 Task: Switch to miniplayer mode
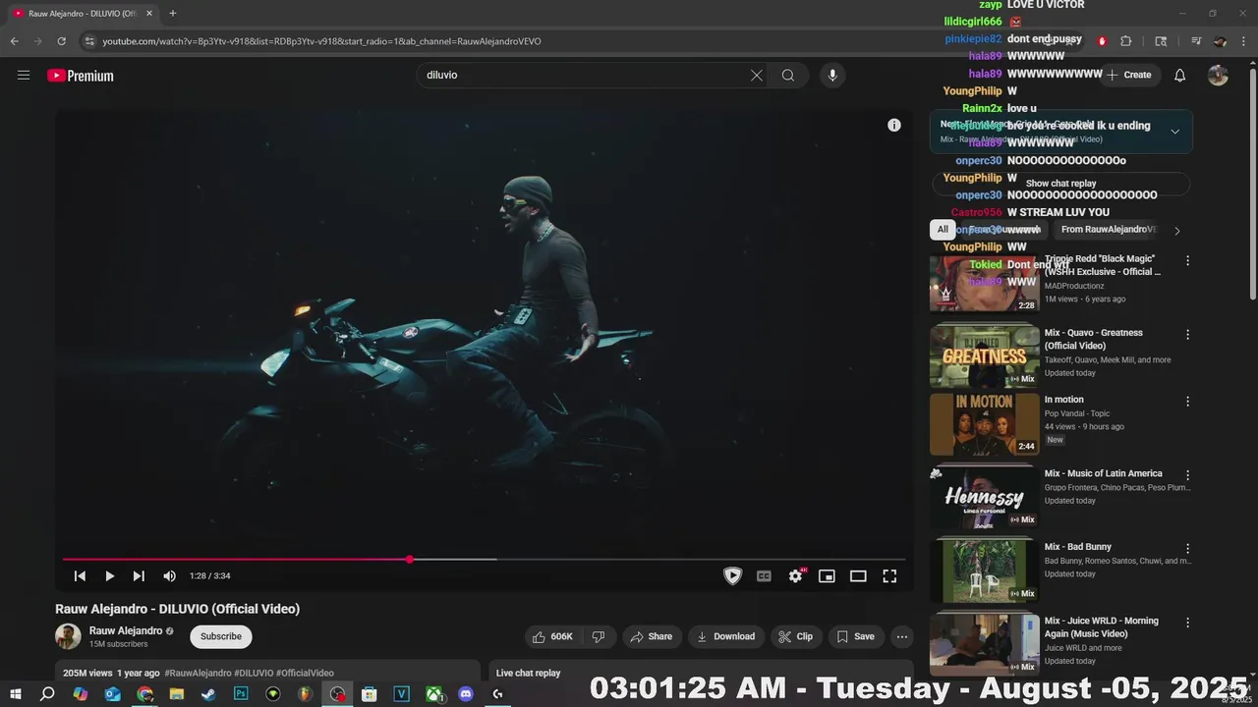pos(827,576)
